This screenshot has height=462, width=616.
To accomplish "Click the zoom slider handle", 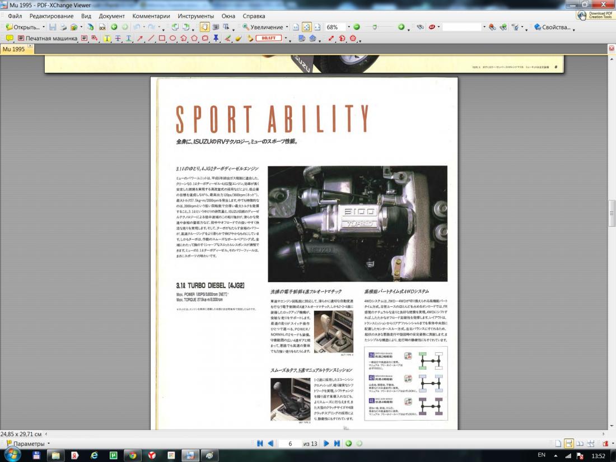I will [x=375, y=27].
